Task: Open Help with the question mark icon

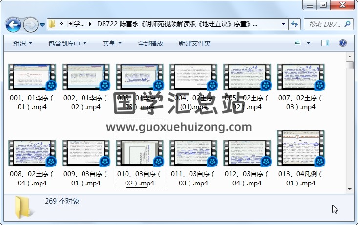Action: [x=343, y=43]
